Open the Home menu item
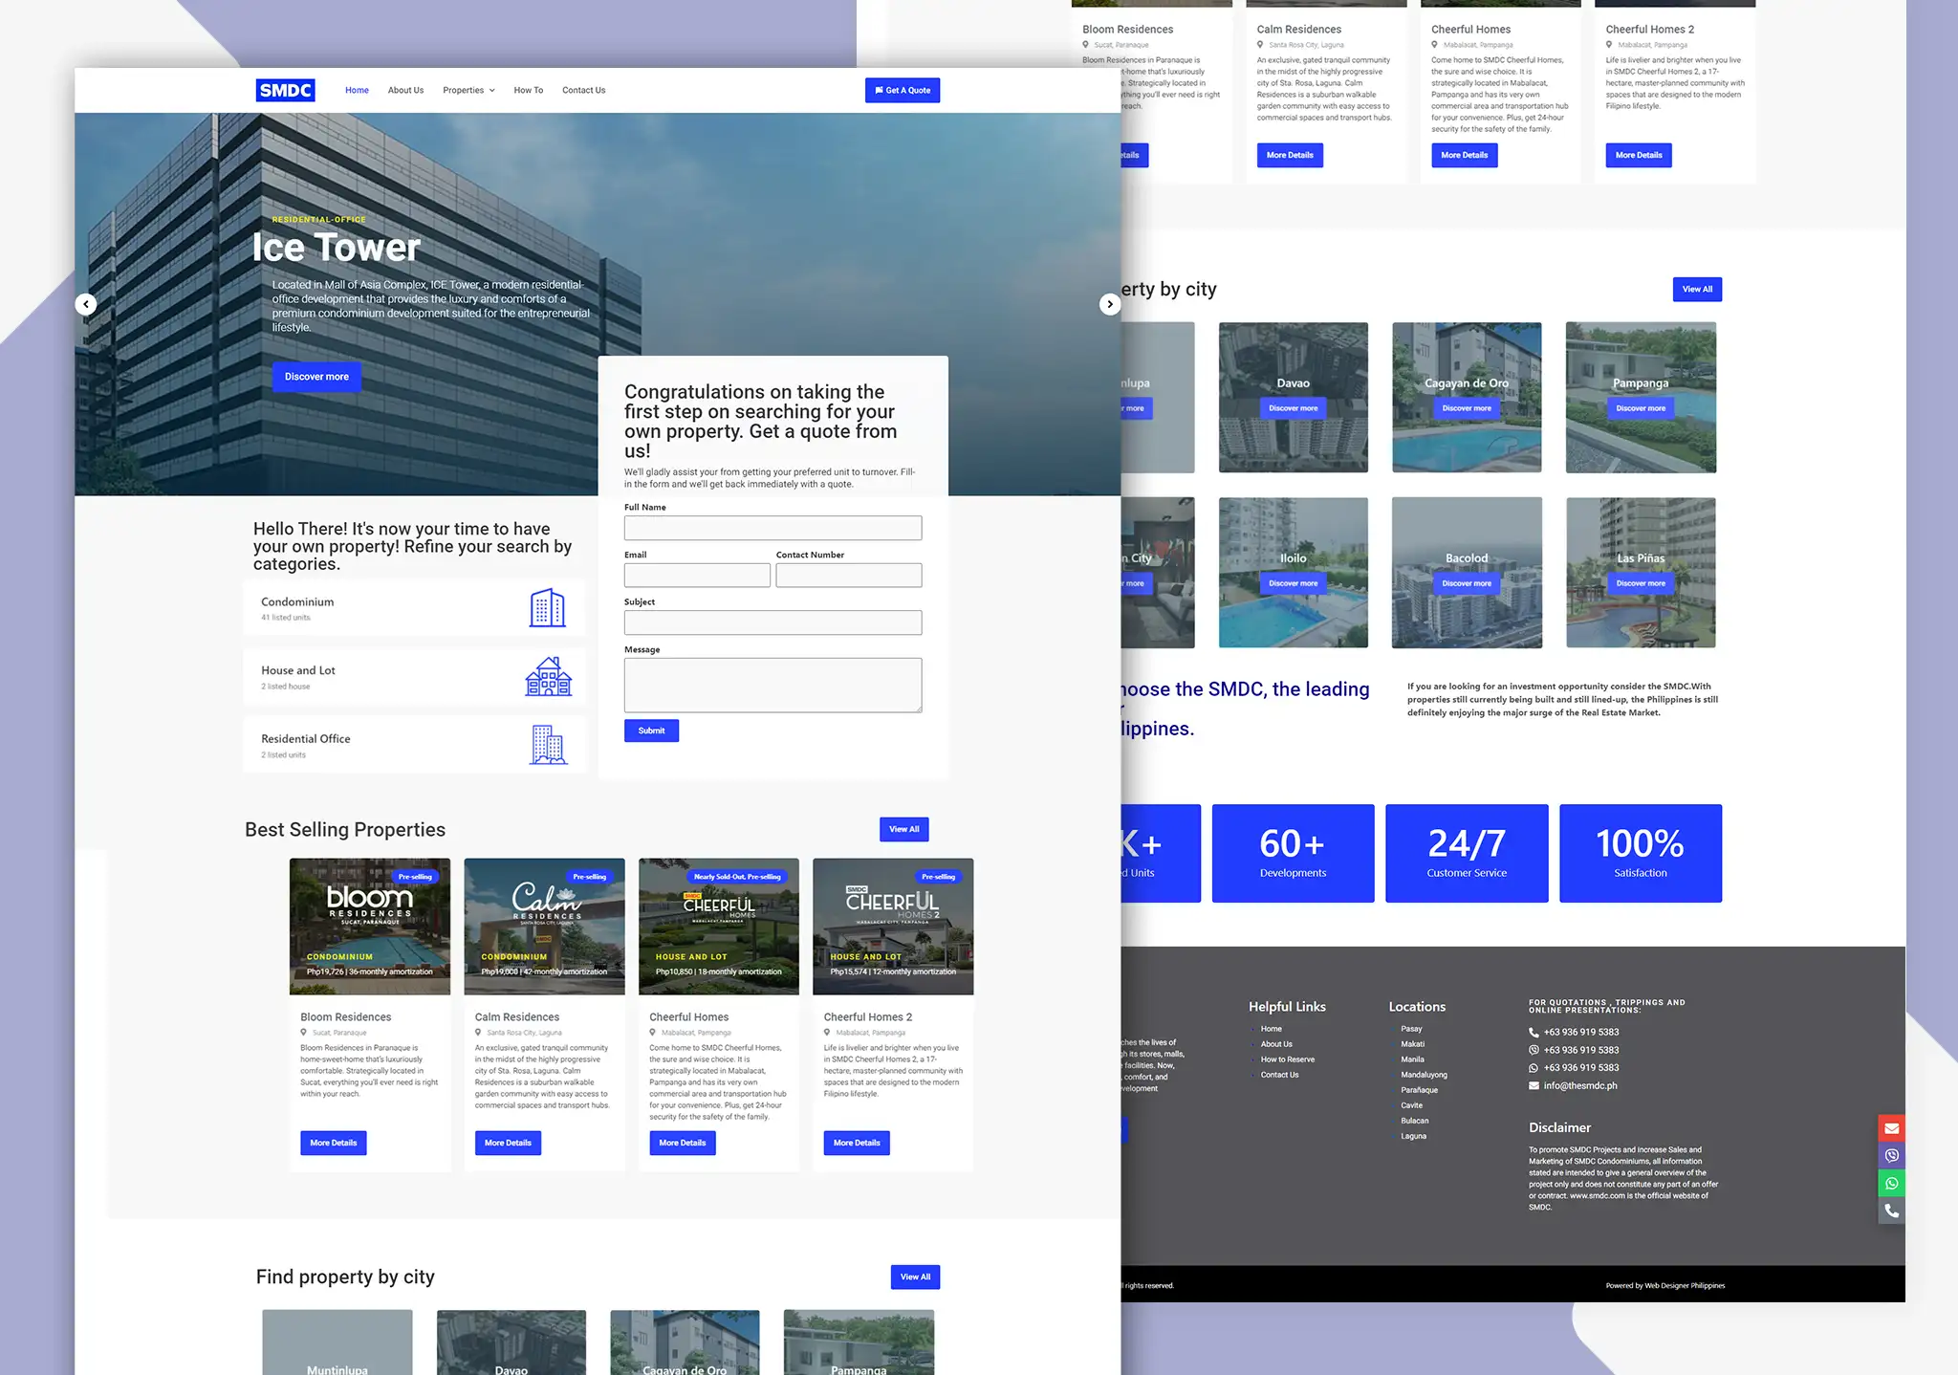 [357, 90]
